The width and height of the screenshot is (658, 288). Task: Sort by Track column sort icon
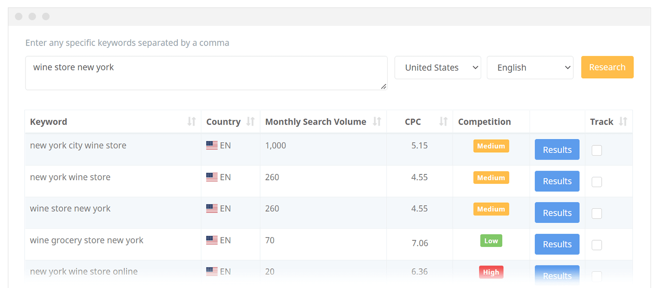623,122
